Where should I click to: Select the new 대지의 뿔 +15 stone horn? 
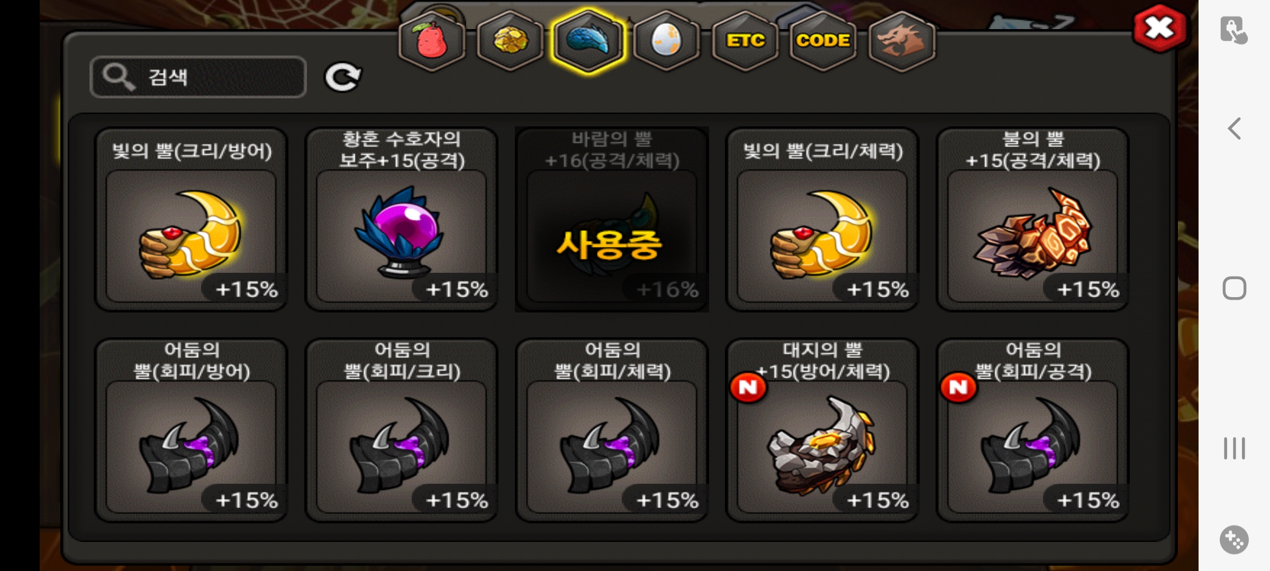pos(822,430)
